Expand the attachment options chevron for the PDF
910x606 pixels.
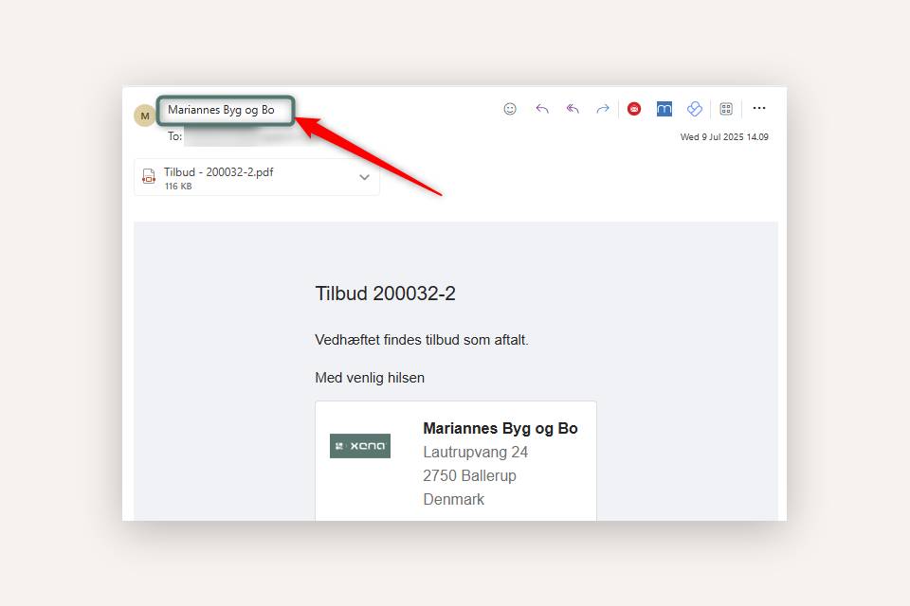[364, 178]
